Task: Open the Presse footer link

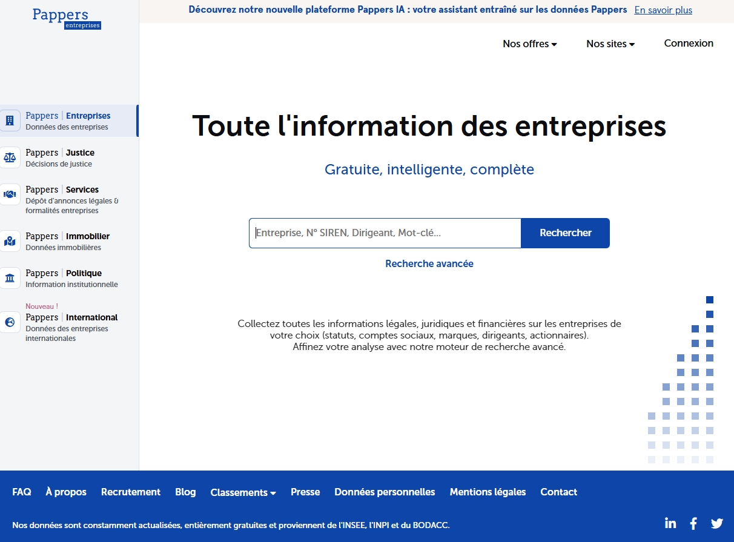Action: [305, 492]
